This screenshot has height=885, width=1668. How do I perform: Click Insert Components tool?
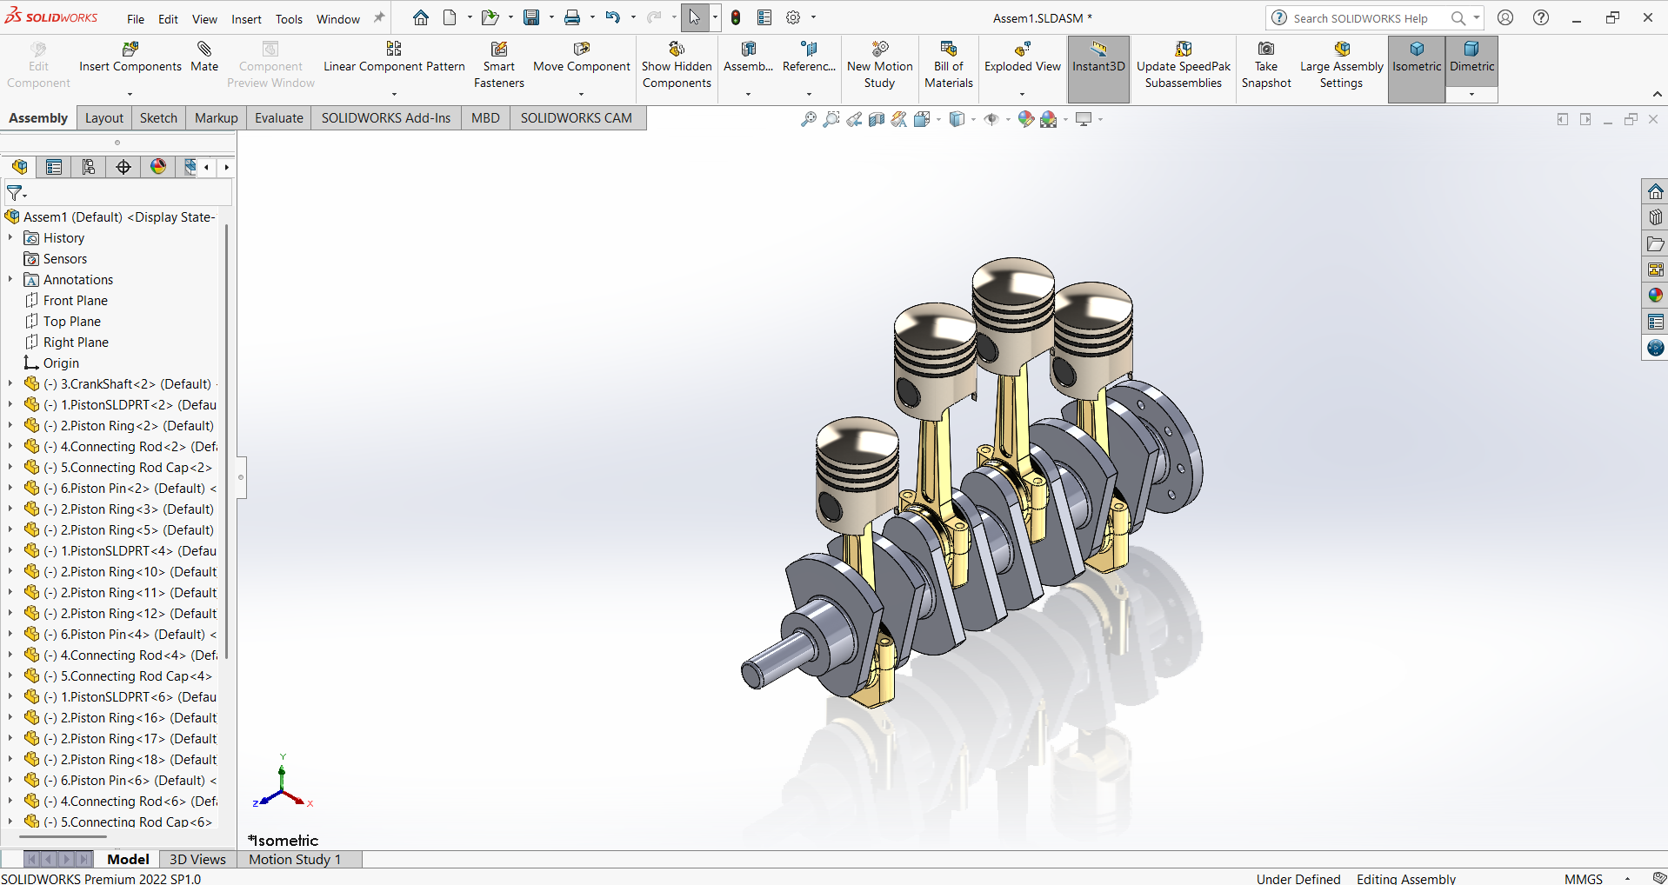[x=130, y=57]
